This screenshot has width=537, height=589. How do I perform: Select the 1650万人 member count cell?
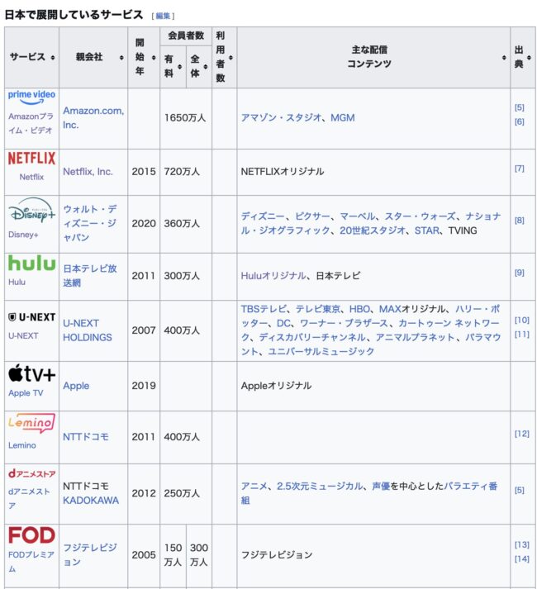coord(185,118)
